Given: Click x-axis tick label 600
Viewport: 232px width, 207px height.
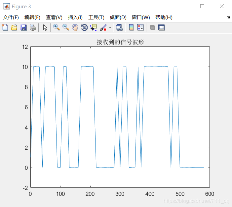Looking at the screenshot, I should coord(210,194).
